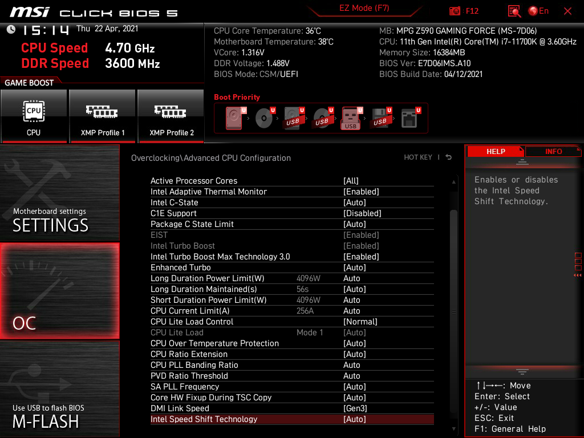Viewport: 584px width, 438px height.
Task: Open the Motherboard SETTINGS section
Action: [59, 193]
